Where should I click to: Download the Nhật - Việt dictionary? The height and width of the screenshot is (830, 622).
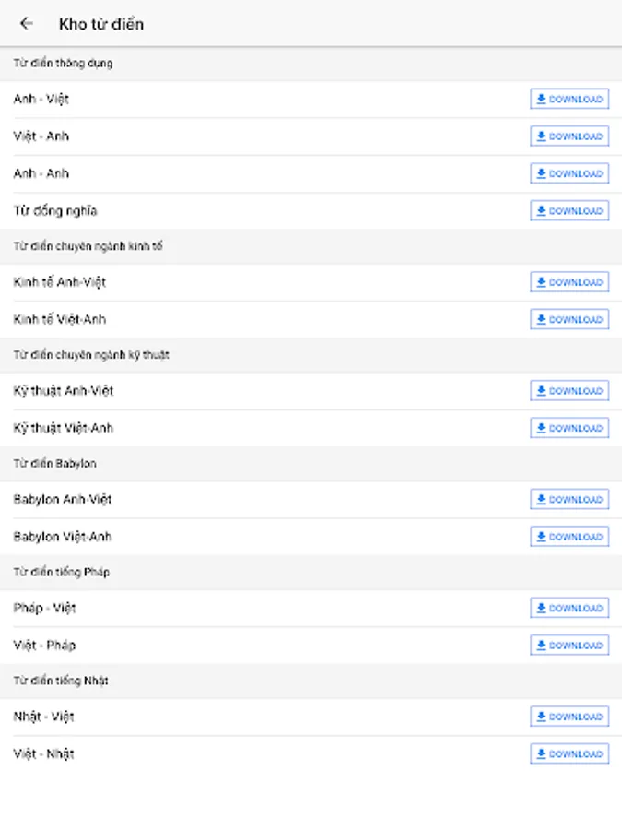pyautogui.click(x=569, y=717)
